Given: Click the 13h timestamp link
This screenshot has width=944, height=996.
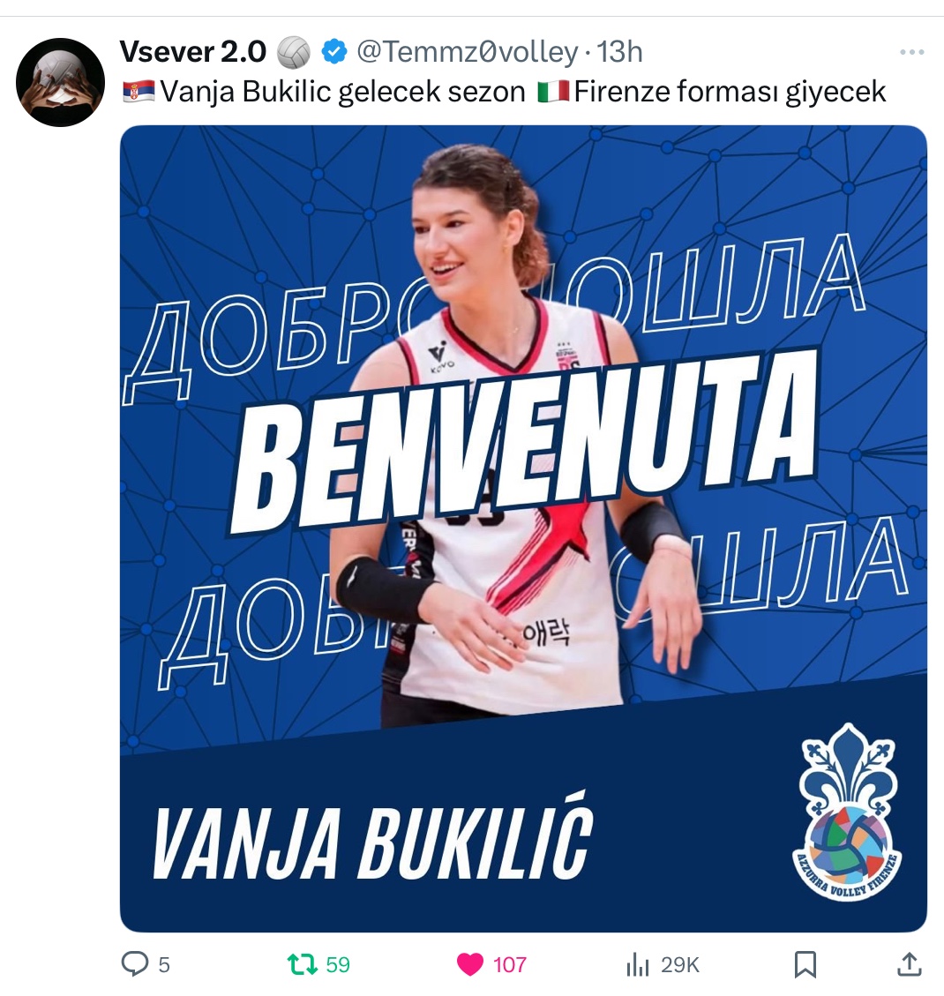Looking at the screenshot, I should click(x=619, y=51).
